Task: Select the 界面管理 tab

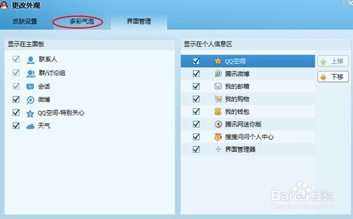Action: (x=139, y=21)
